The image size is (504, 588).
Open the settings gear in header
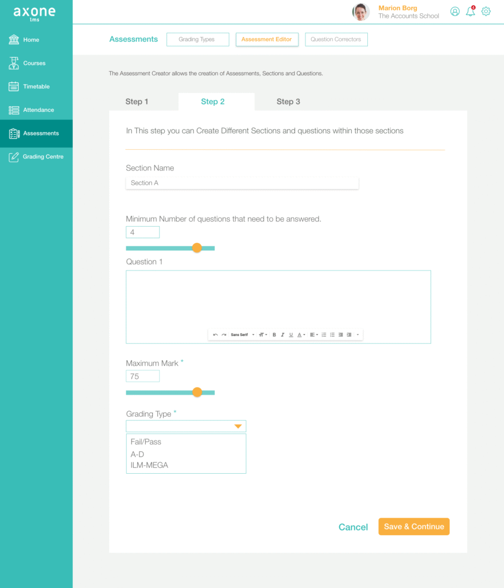point(486,11)
